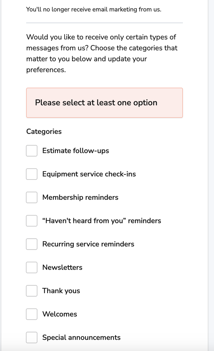
Task: Enable the Welcomes checkbox
Action: [x=32, y=314]
